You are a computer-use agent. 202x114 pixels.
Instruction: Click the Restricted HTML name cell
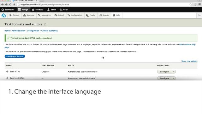click(17, 78)
